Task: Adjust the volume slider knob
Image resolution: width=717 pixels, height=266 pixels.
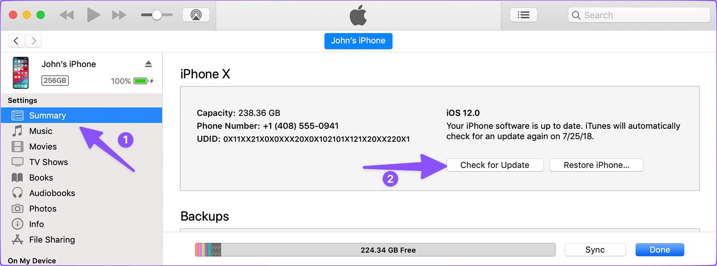Action: pos(157,15)
